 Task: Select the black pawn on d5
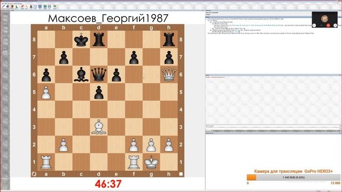coord(98,92)
